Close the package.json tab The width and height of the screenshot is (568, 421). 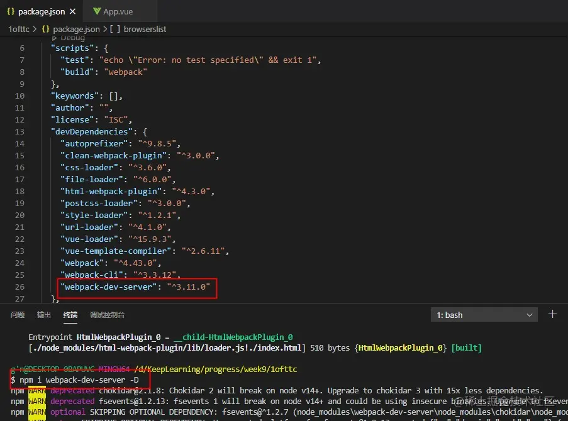pos(73,11)
